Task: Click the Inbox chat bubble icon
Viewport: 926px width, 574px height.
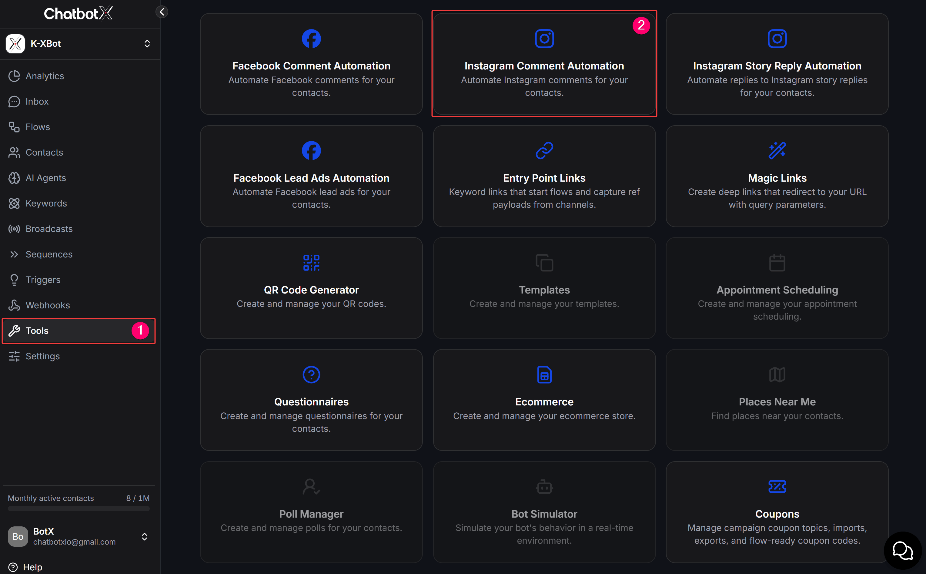Action: [14, 101]
